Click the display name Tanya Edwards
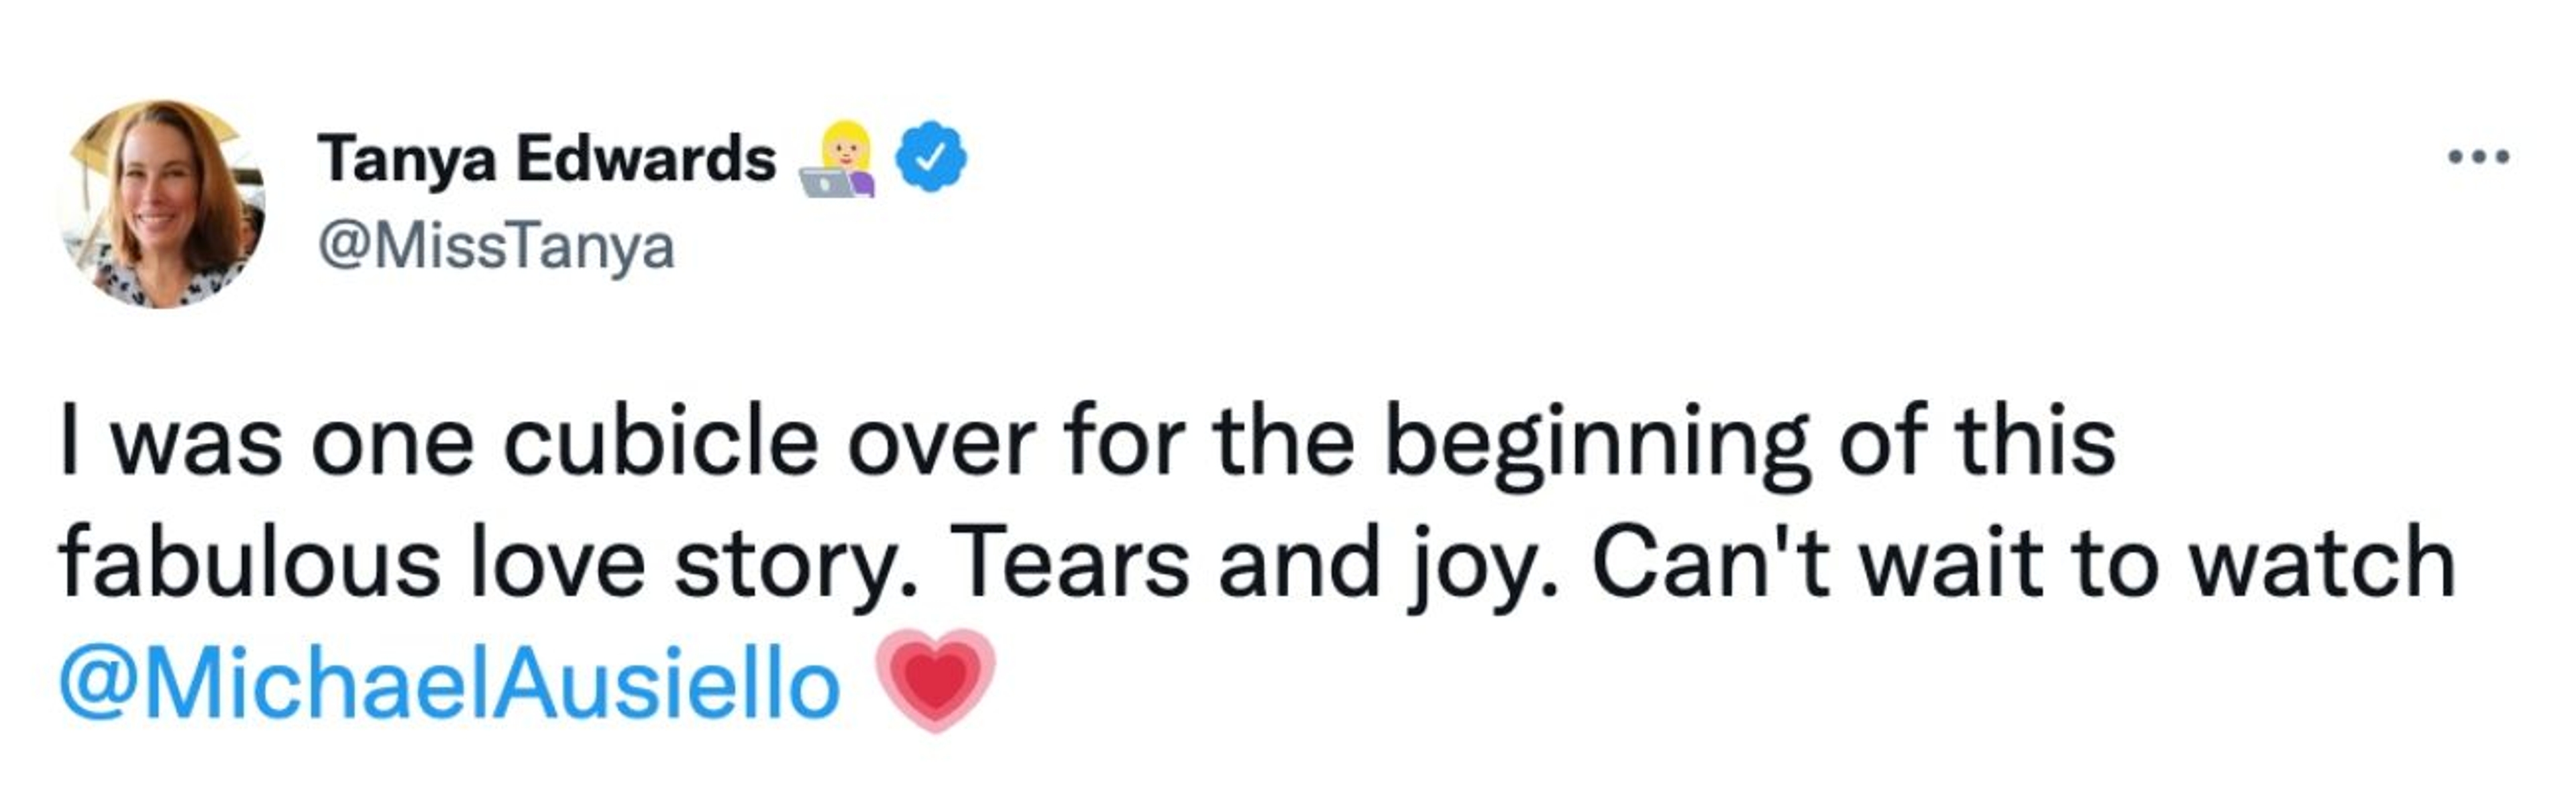This screenshot has width=2576, height=796. click(x=546, y=159)
